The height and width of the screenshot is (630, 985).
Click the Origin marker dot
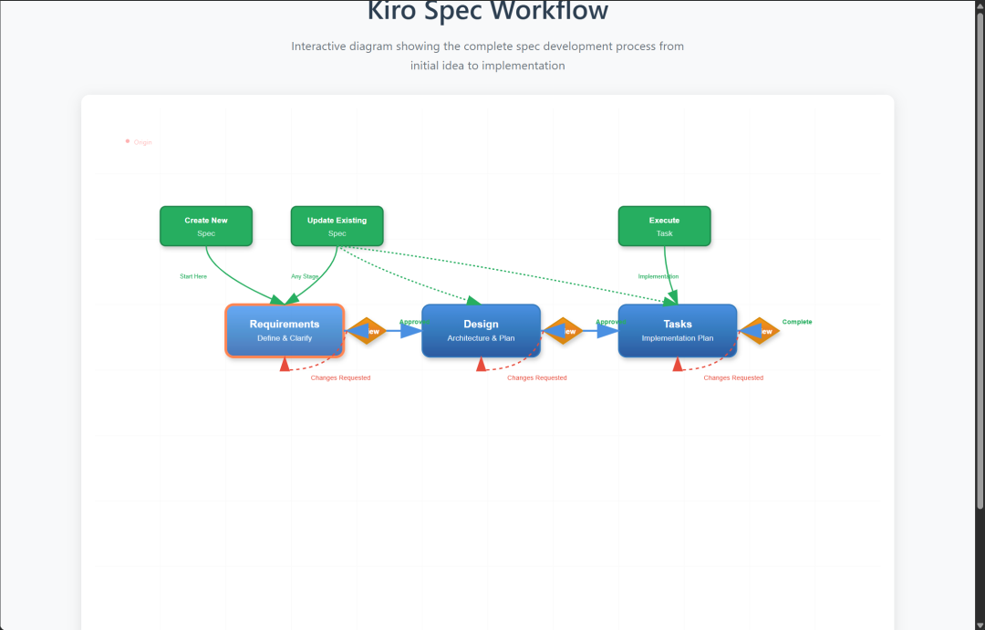click(128, 141)
